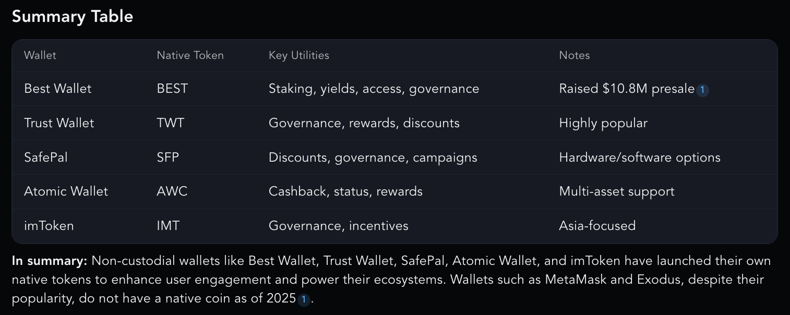Image resolution: width=790 pixels, height=315 pixels.
Task: Click the IMT token cell
Action: (x=168, y=226)
